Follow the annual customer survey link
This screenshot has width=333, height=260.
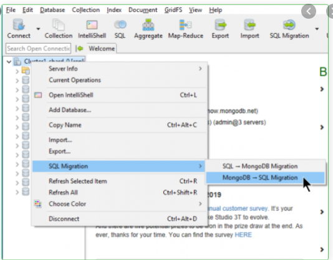pos(237,208)
